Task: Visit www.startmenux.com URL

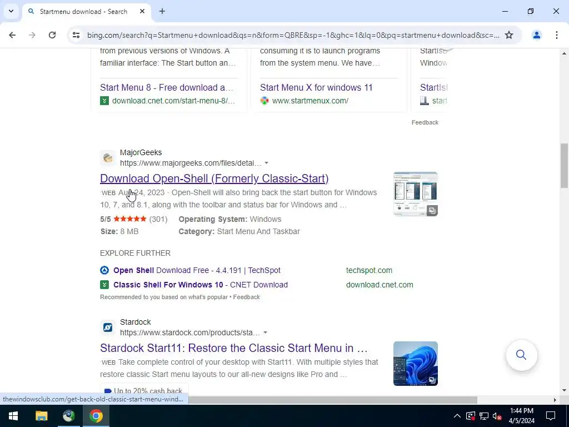Action: (310, 101)
